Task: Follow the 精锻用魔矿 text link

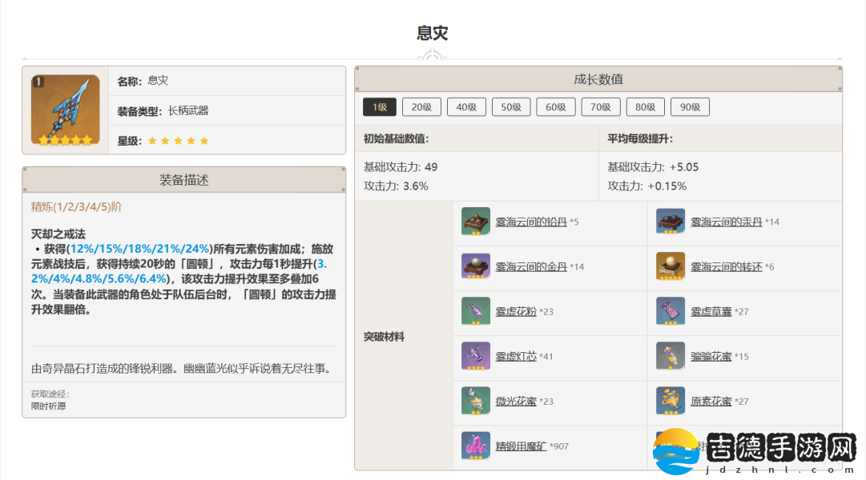Action: coord(521,446)
